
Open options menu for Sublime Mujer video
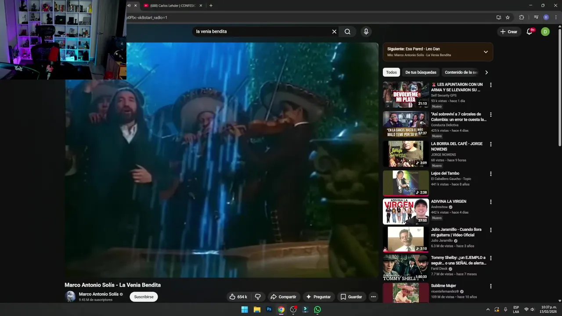coord(491,286)
